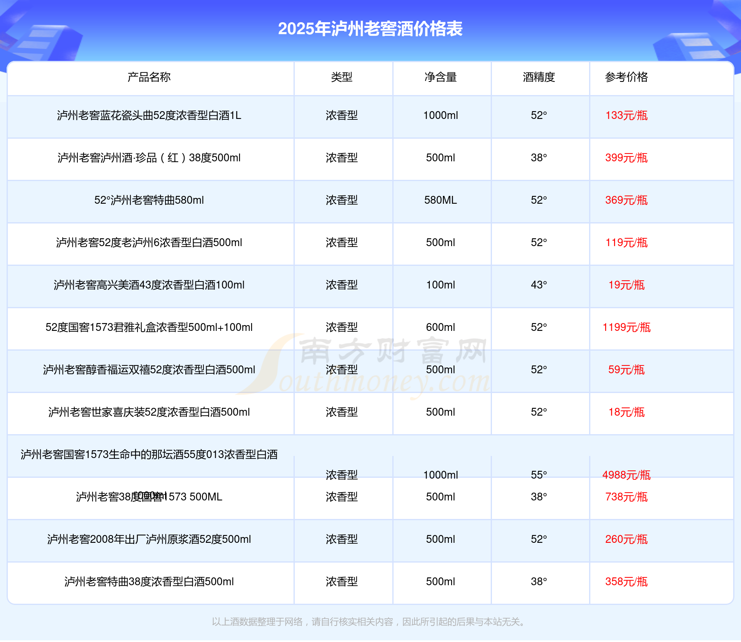Click price 1199元/瓶

tap(627, 327)
